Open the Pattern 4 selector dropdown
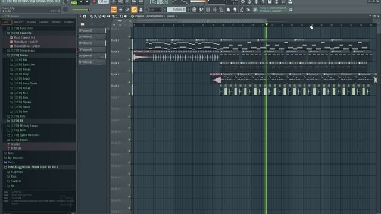The image size is (381, 214). coord(177,10)
